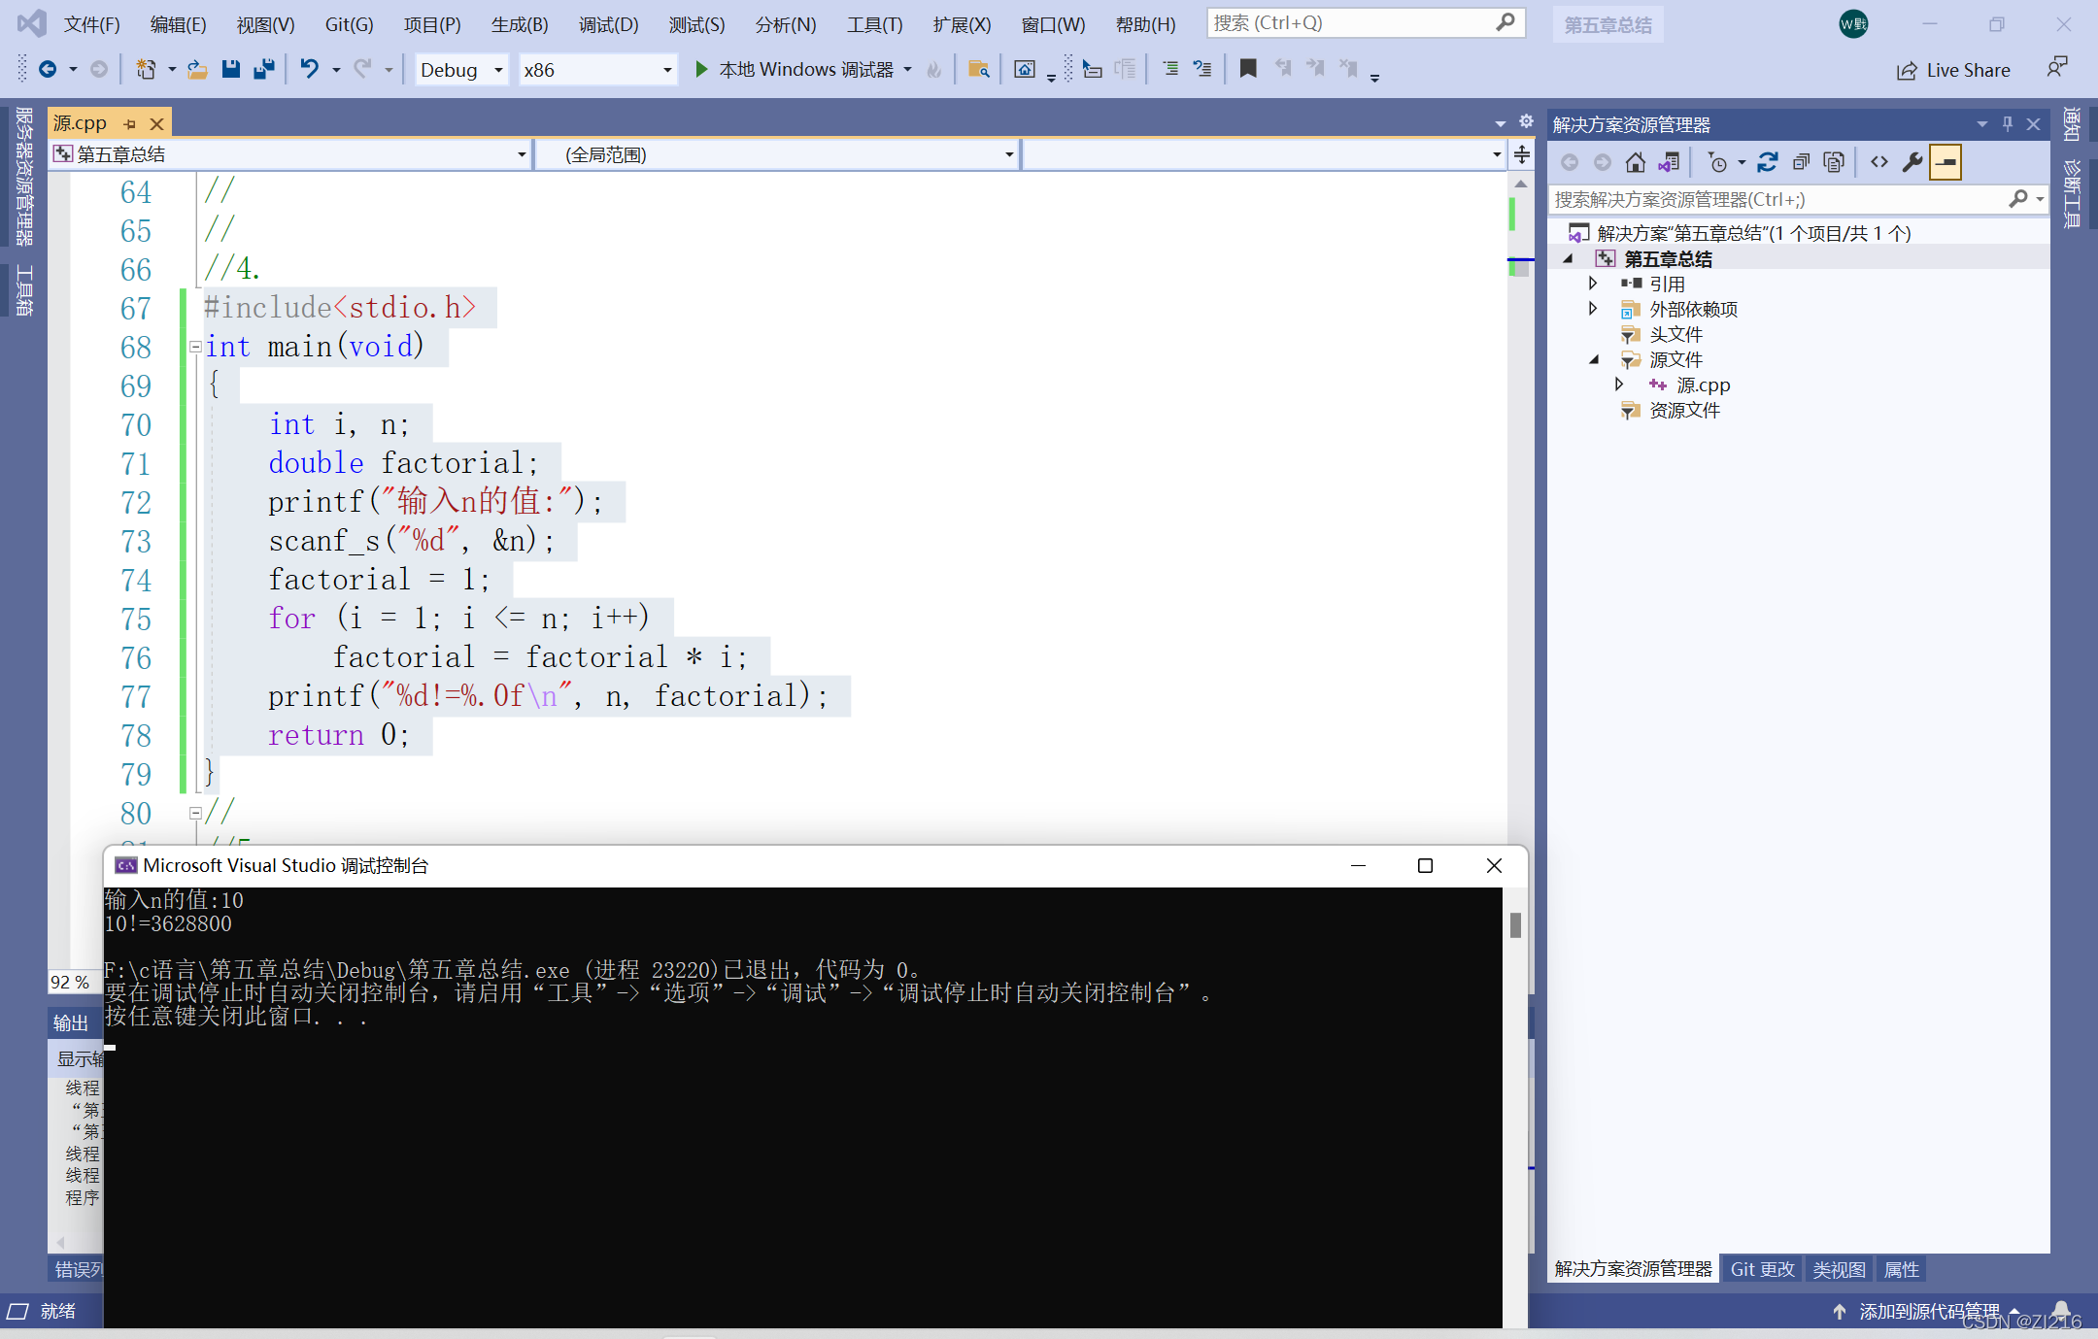Click the notifications bell in status bar
The width and height of the screenshot is (2098, 1339).
pos(2061,1311)
